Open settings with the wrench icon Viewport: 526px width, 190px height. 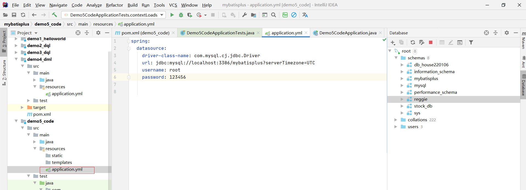244,15
